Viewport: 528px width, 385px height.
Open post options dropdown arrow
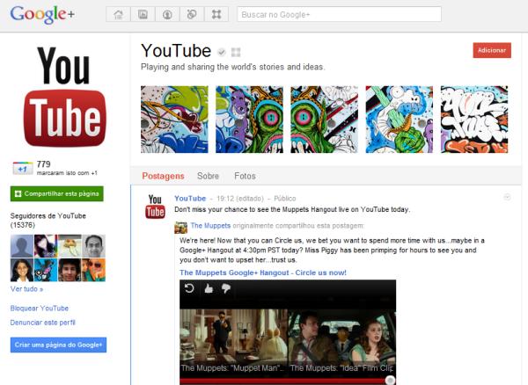(x=507, y=198)
